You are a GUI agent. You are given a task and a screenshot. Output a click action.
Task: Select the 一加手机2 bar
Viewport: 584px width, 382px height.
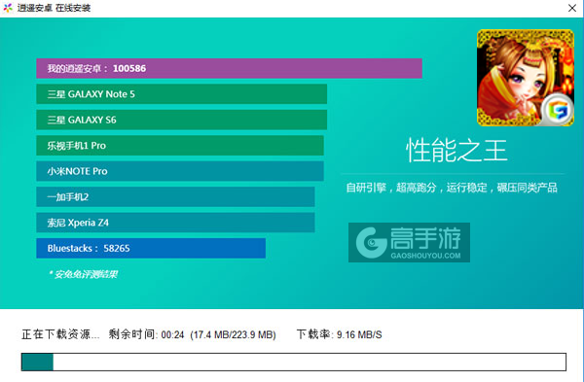(x=175, y=196)
